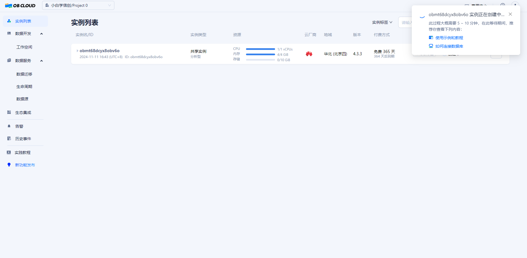Click the 4.3.3 version cell
The width and height of the screenshot is (527, 258).
357,54
